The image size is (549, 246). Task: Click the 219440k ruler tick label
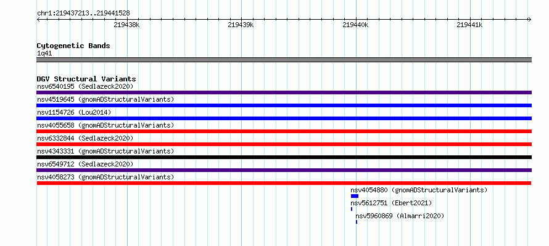click(x=355, y=25)
